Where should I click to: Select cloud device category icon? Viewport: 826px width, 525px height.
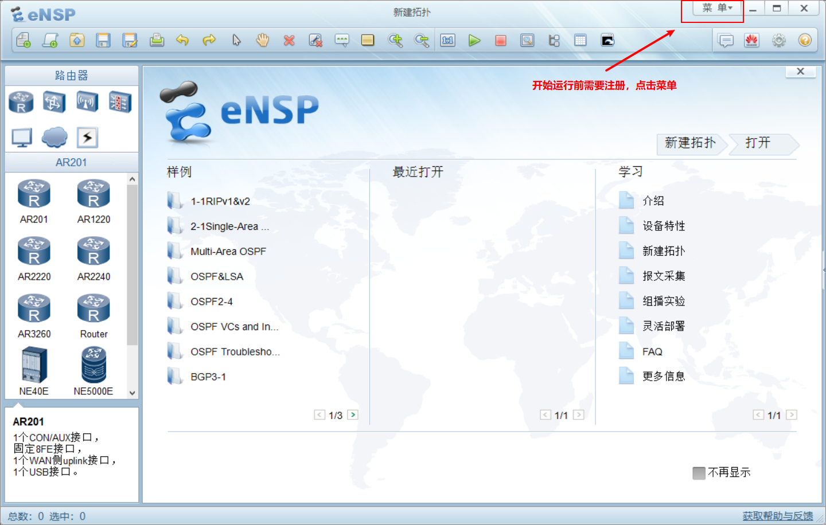coord(54,138)
